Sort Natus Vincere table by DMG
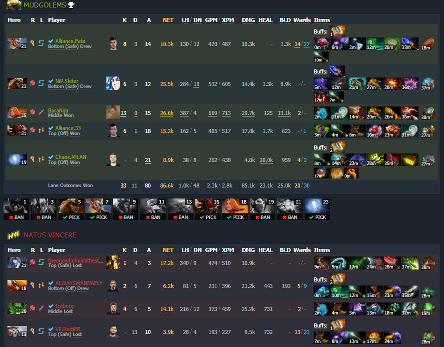Viewport: 444px width, 347px height. pos(248,250)
